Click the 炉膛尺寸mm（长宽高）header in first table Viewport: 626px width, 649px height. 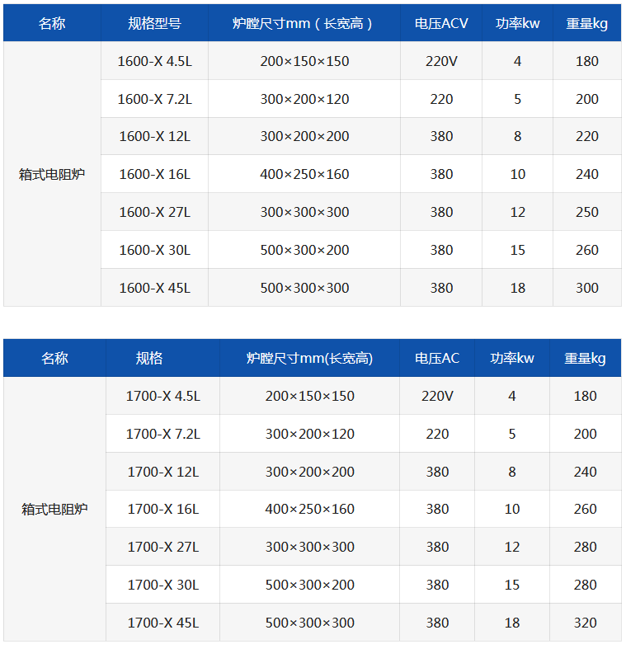point(304,23)
